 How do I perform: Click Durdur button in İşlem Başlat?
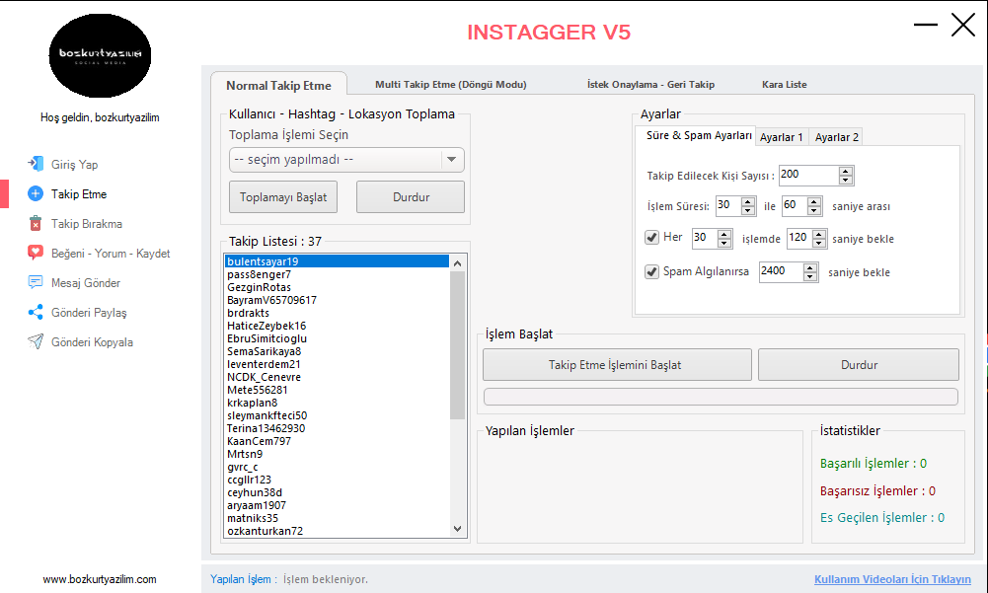click(x=859, y=365)
